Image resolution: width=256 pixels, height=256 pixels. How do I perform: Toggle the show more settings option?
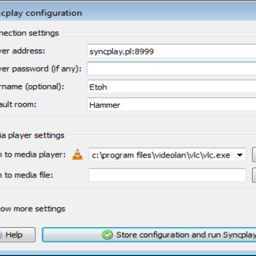tap(33, 209)
